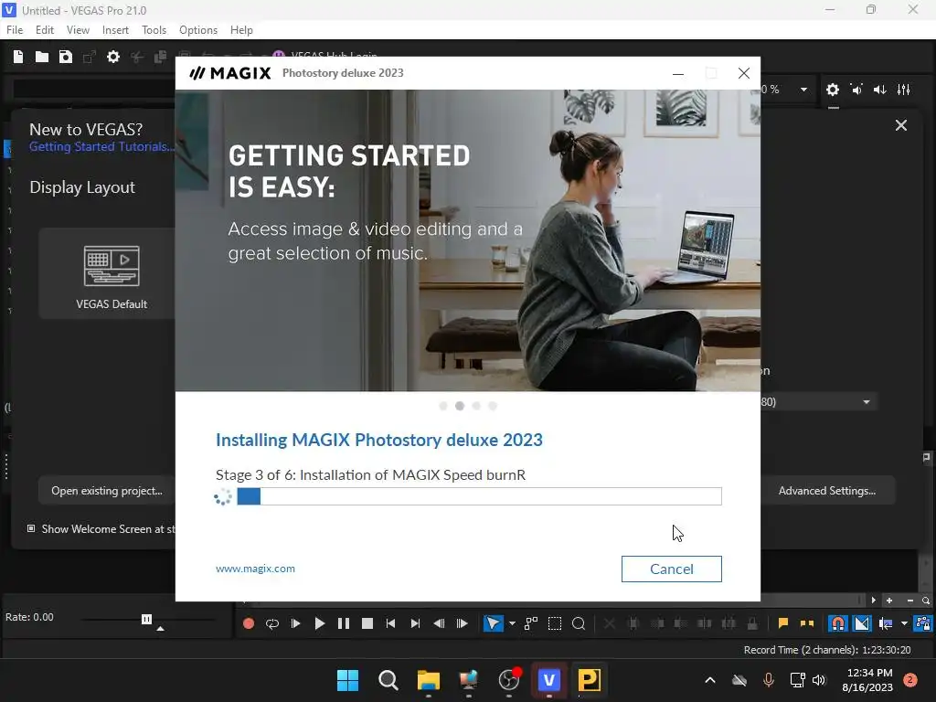
Task: Open Project Properties gear in VEGAS top toolbar
Action: [x=112, y=57]
